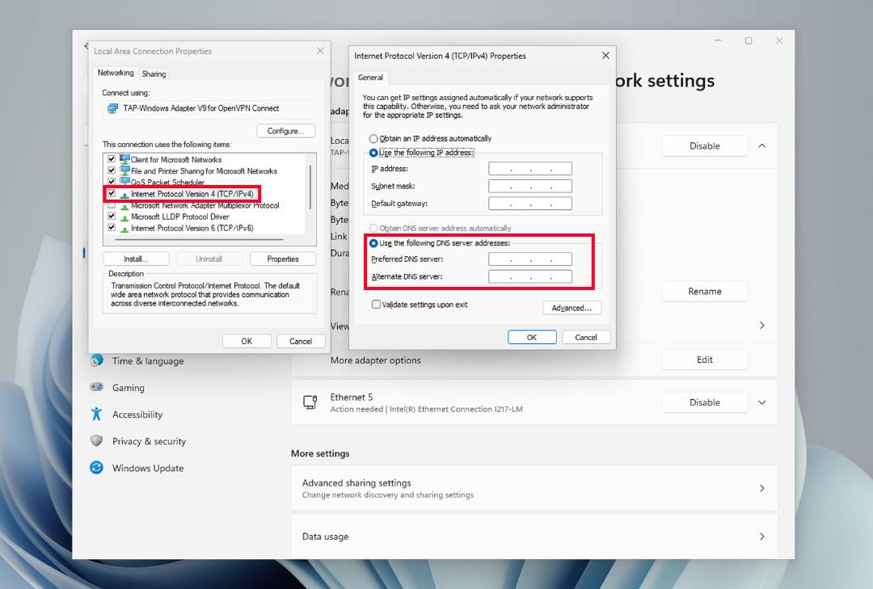Click the Configure button
This screenshot has width=873, height=589.
click(285, 131)
